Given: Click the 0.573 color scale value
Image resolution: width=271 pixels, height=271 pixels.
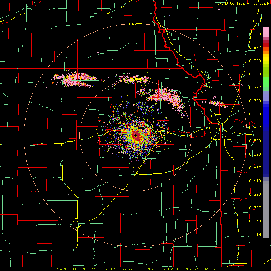Looking at the screenshot, I should point(255,141).
